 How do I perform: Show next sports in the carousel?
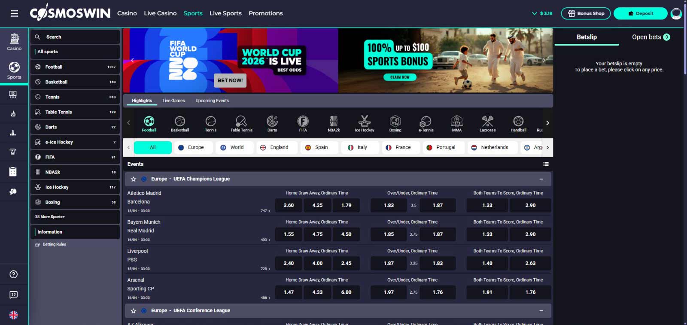[547, 123]
